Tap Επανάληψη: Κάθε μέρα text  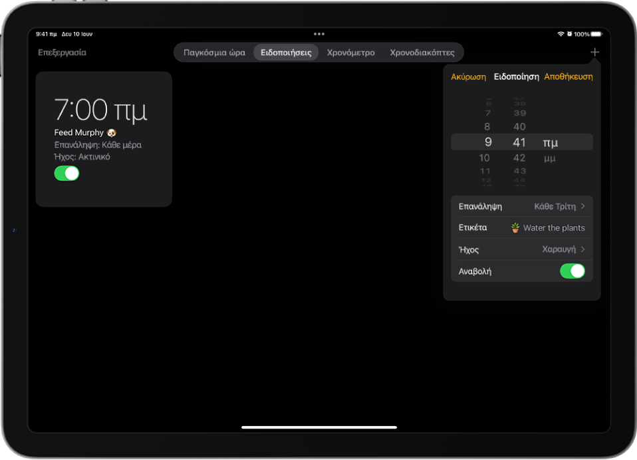pyautogui.click(x=98, y=145)
